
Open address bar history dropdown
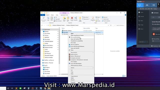click(108, 25)
